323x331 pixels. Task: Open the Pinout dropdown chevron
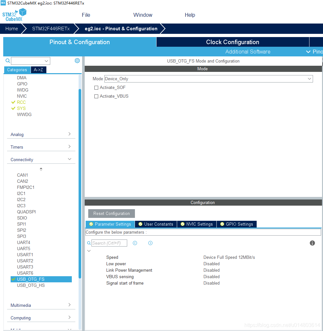coord(308,52)
